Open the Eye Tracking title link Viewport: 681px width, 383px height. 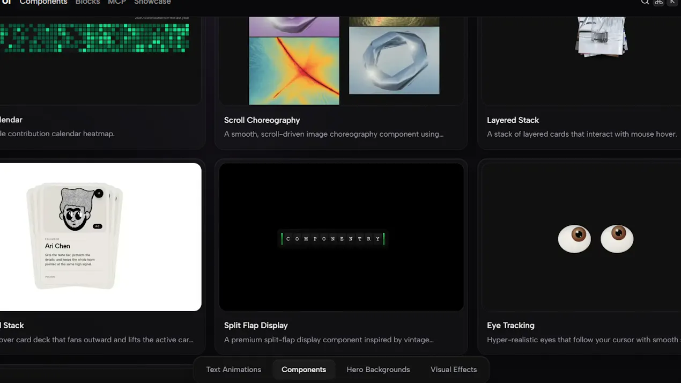point(510,326)
